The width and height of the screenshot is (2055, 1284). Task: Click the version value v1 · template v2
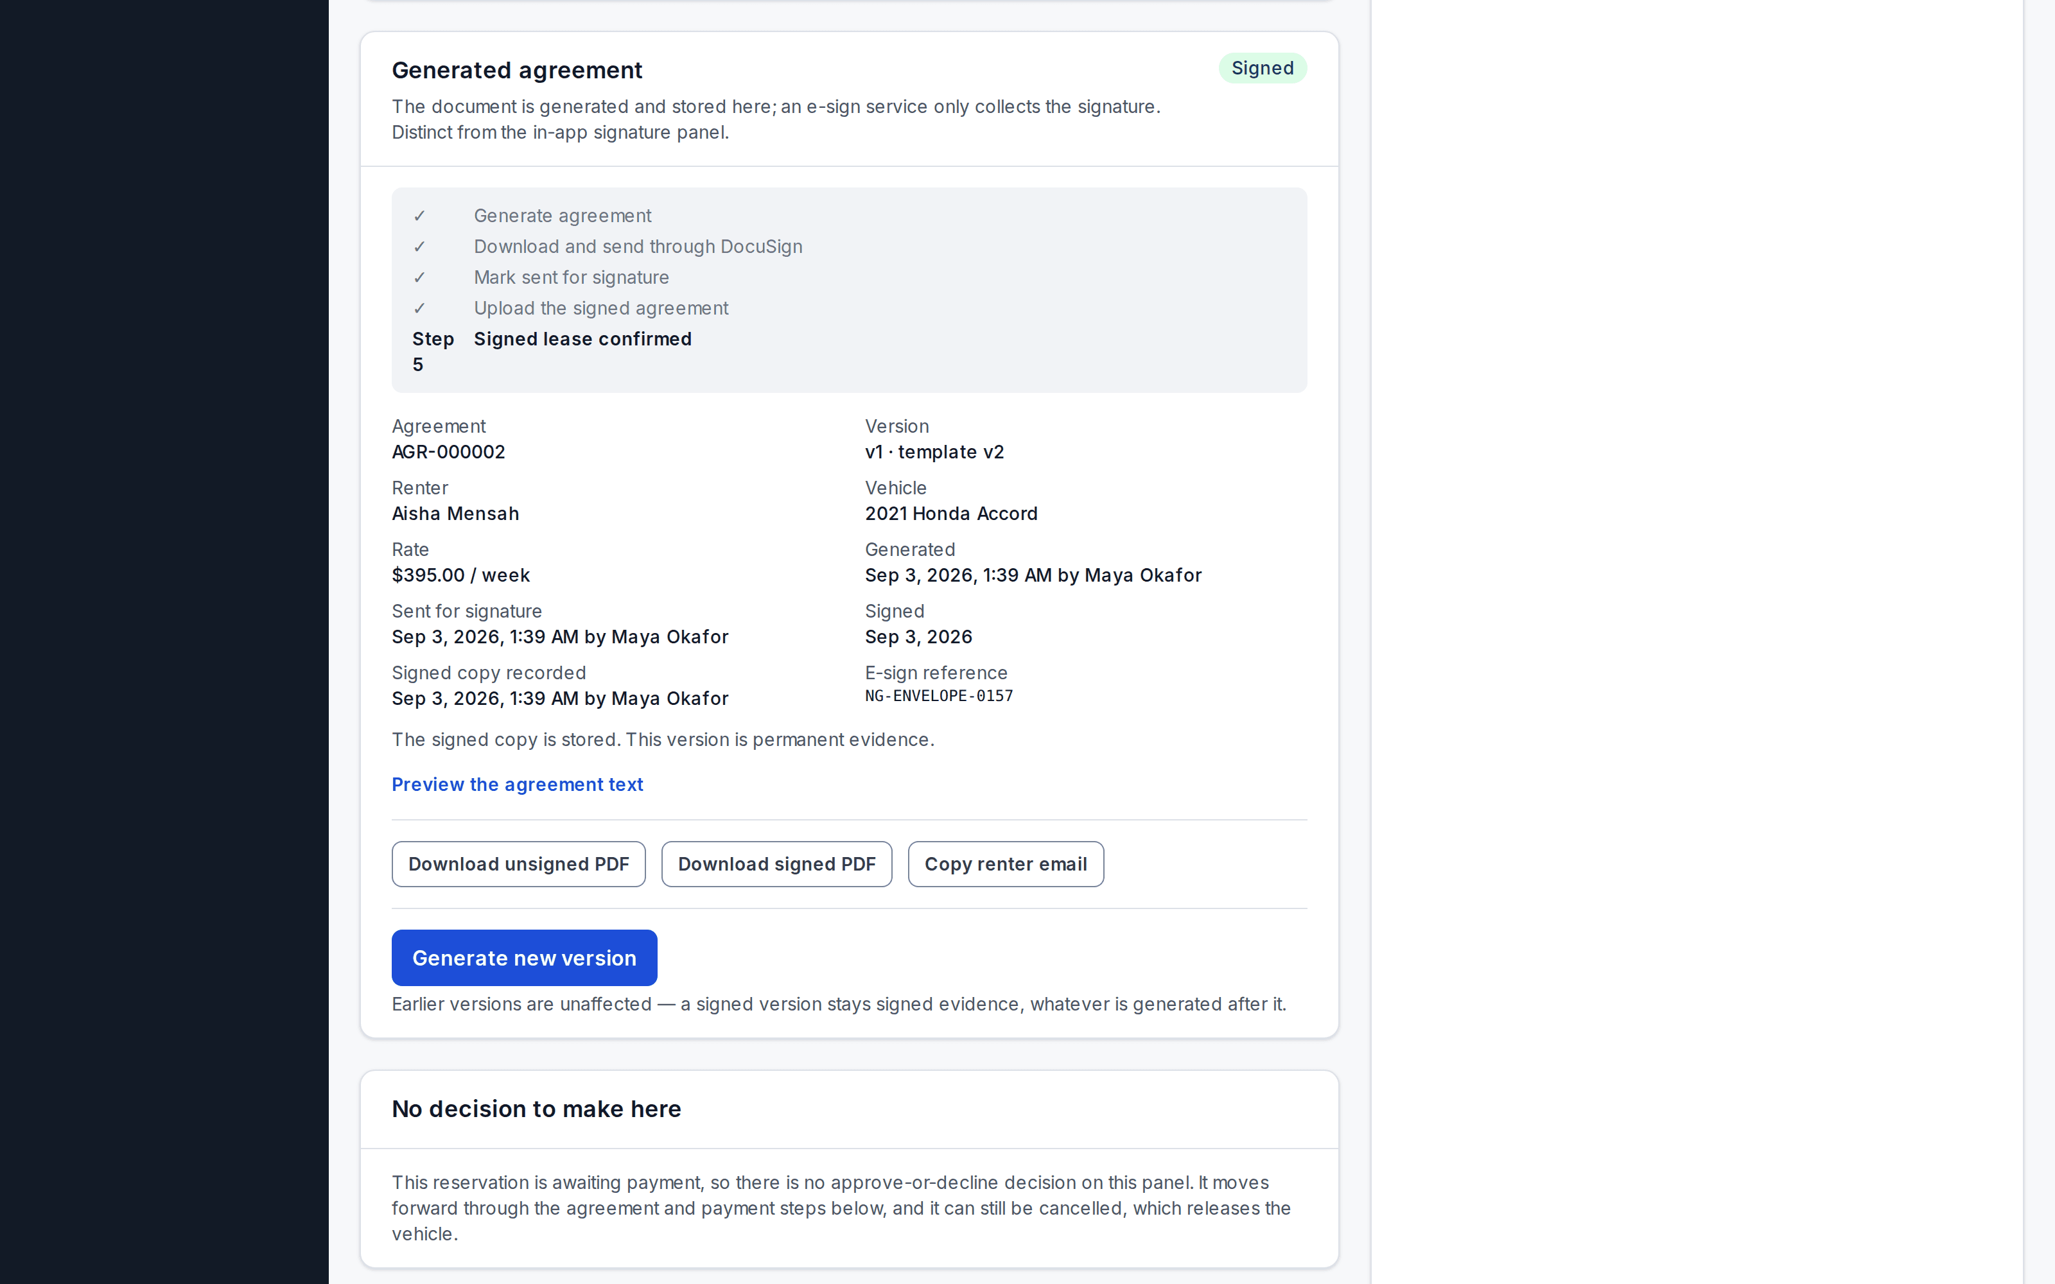(934, 452)
